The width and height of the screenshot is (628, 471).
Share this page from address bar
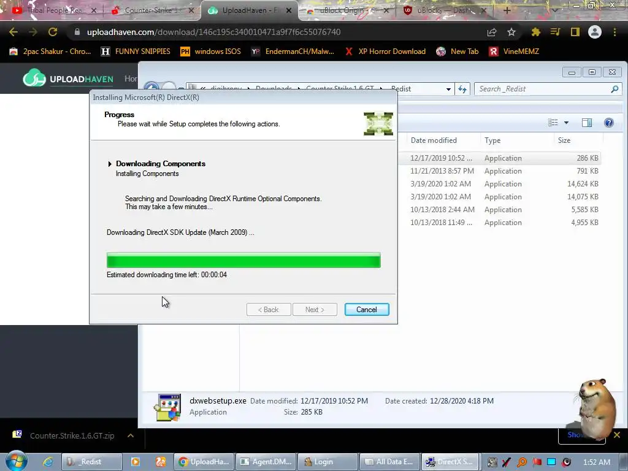[x=492, y=32]
